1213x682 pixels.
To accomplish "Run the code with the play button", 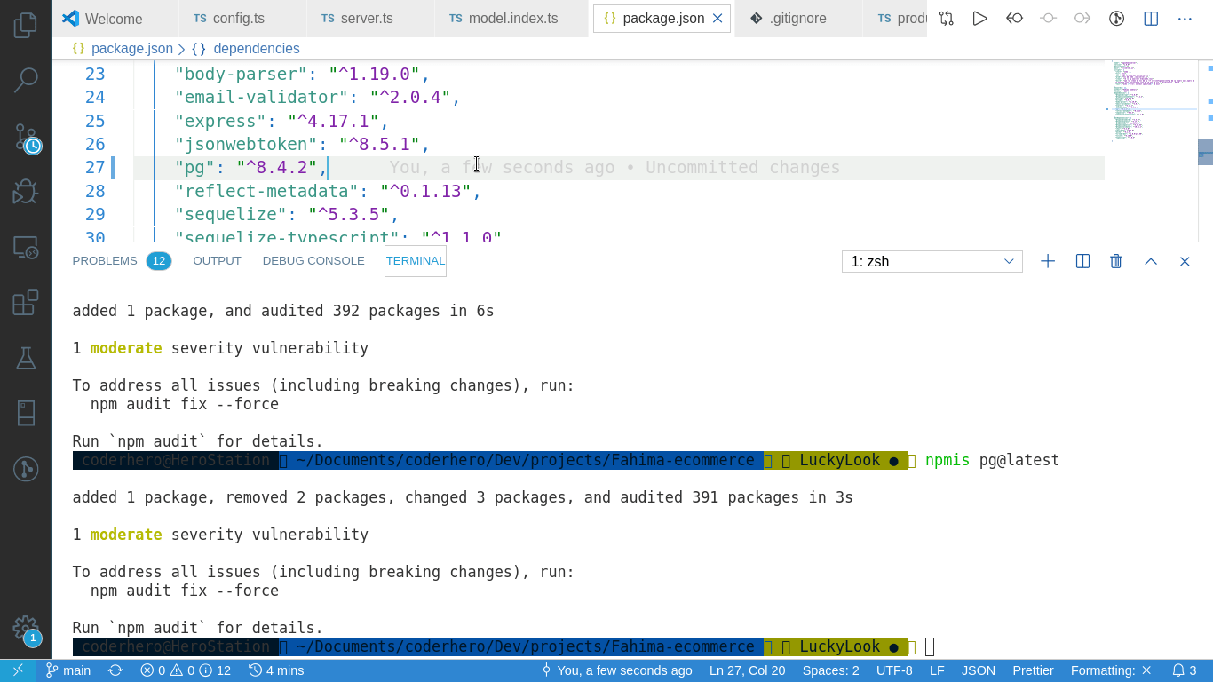I will (x=979, y=18).
